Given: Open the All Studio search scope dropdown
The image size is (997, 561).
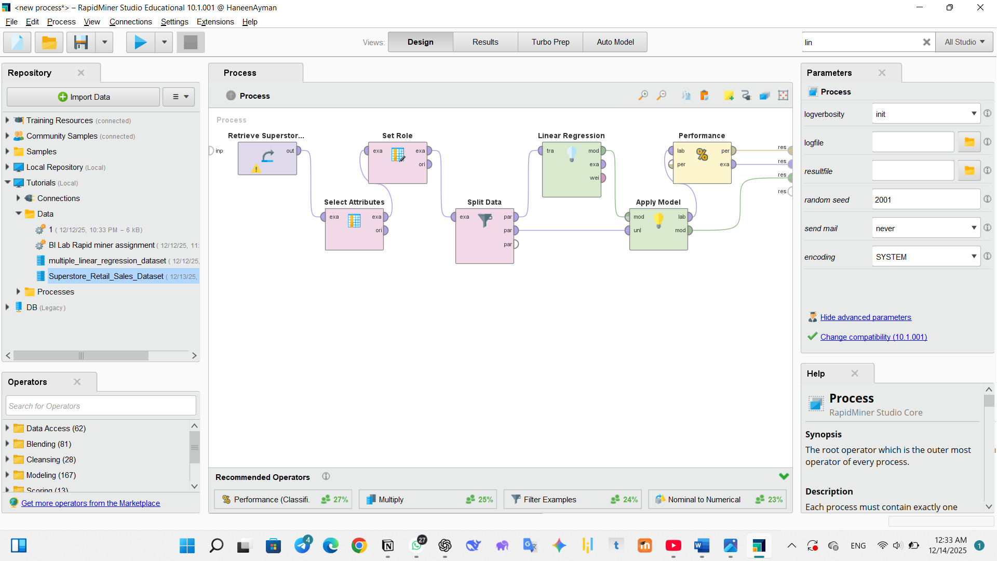Looking at the screenshot, I should pos(965,42).
